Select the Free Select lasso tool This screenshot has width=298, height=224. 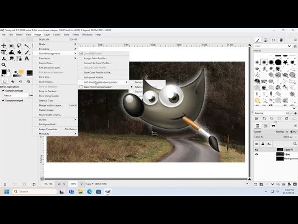tap(19, 45)
